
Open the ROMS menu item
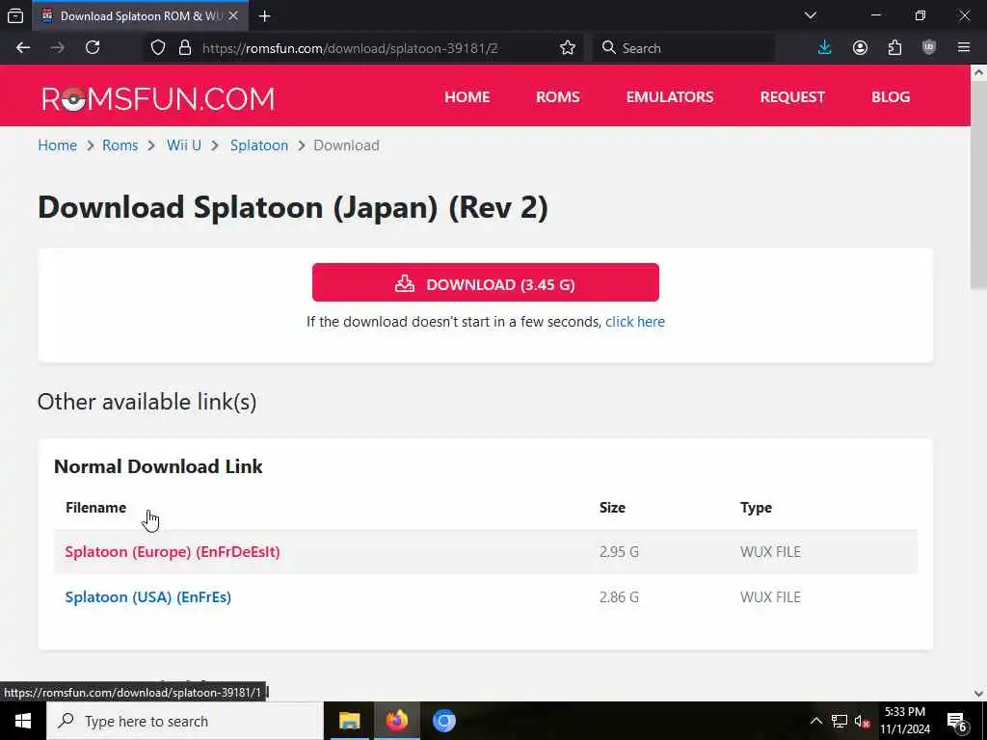[558, 97]
